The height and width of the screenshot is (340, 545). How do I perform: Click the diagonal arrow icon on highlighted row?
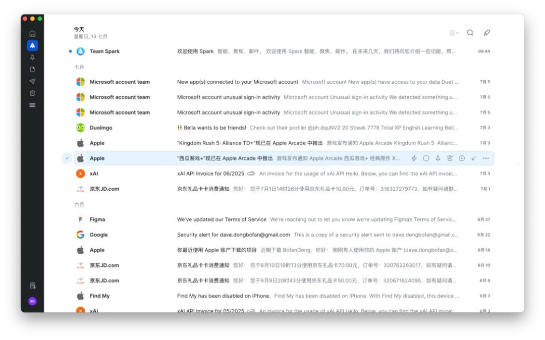point(474,158)
